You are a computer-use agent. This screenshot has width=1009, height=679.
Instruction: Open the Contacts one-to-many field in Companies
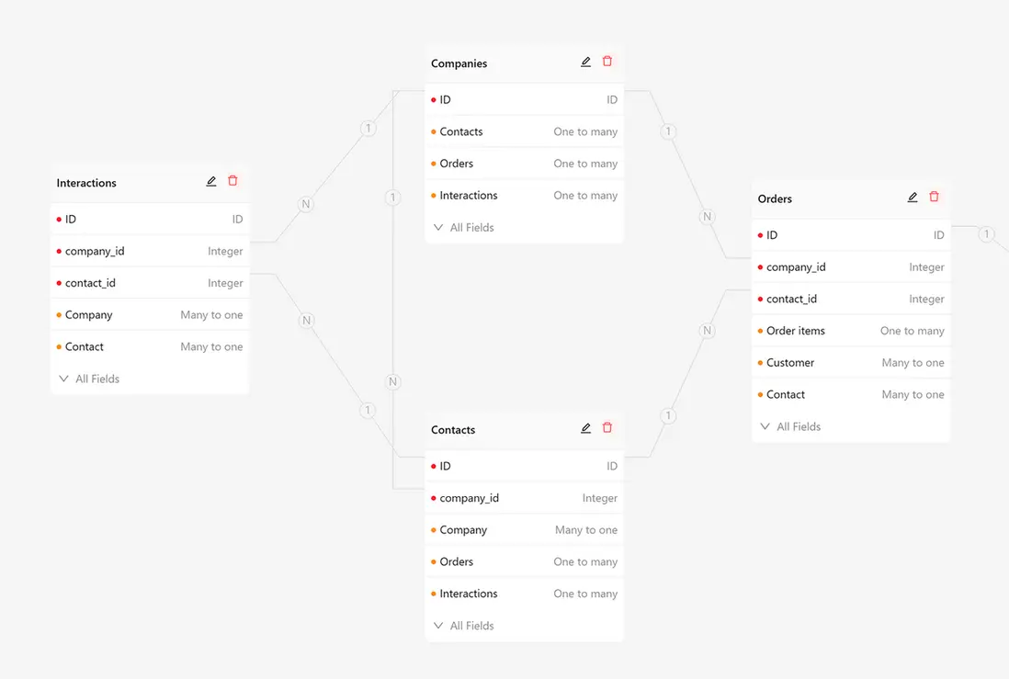point(524,131)
